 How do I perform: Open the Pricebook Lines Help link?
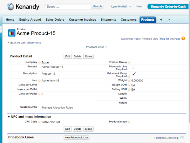pyautogui.click(x=166, y=138)
